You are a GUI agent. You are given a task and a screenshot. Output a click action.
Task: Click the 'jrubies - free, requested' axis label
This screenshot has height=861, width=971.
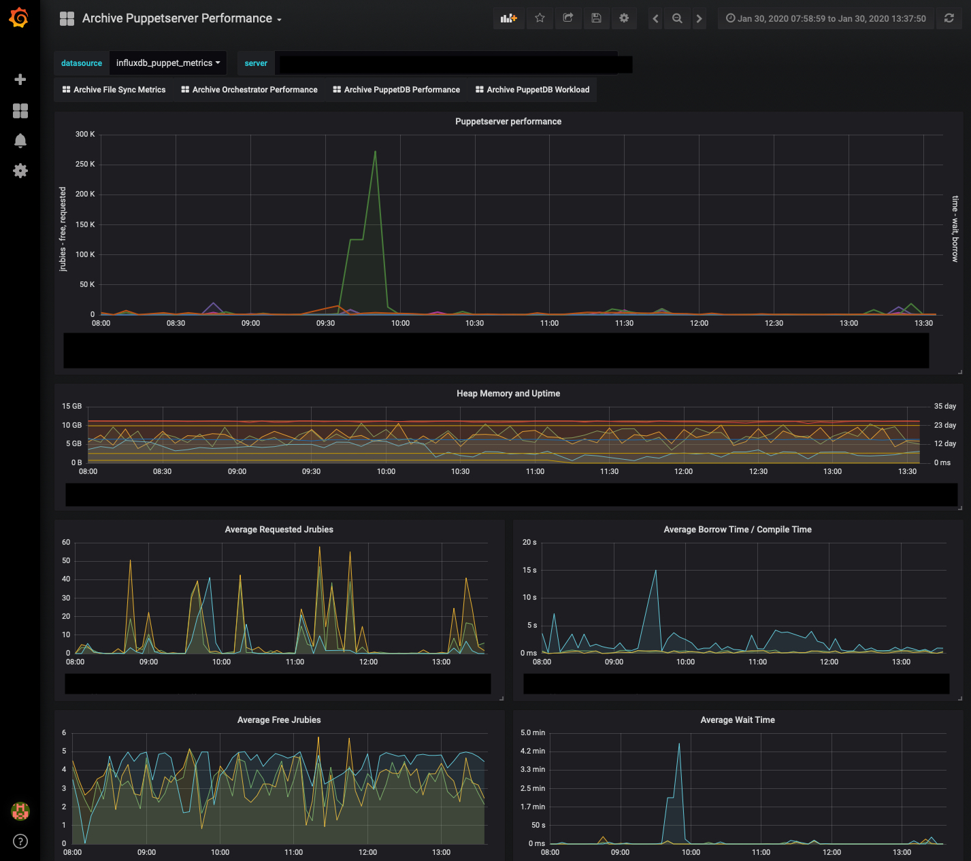tap(63, 229)
